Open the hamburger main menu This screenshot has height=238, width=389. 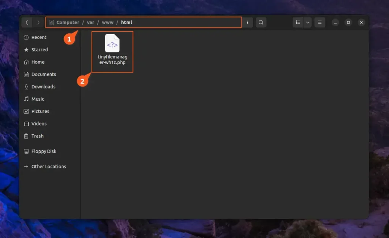pos(320,22)
